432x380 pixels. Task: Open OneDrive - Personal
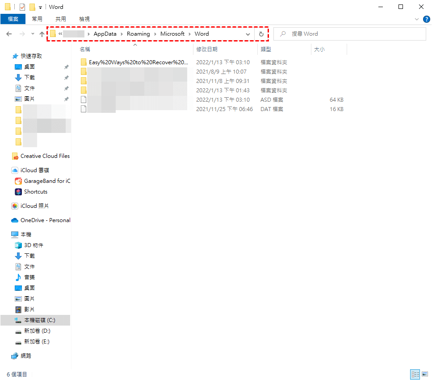[45, 220]
